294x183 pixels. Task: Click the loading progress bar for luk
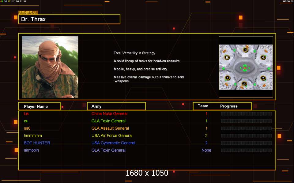point(246,114)
